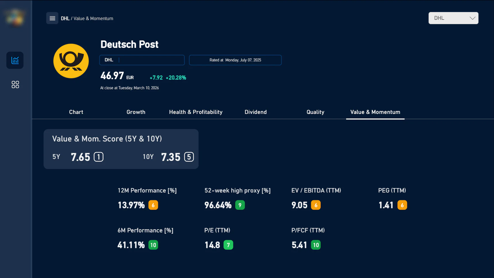This screenshot has height=278, width=494.
Task: Click the 12M Performance [%] label
Action: tap(147, 190)
